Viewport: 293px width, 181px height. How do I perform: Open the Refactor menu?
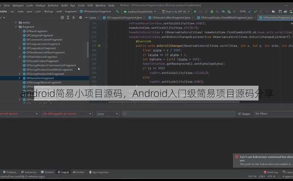click(x=53, y=6)
